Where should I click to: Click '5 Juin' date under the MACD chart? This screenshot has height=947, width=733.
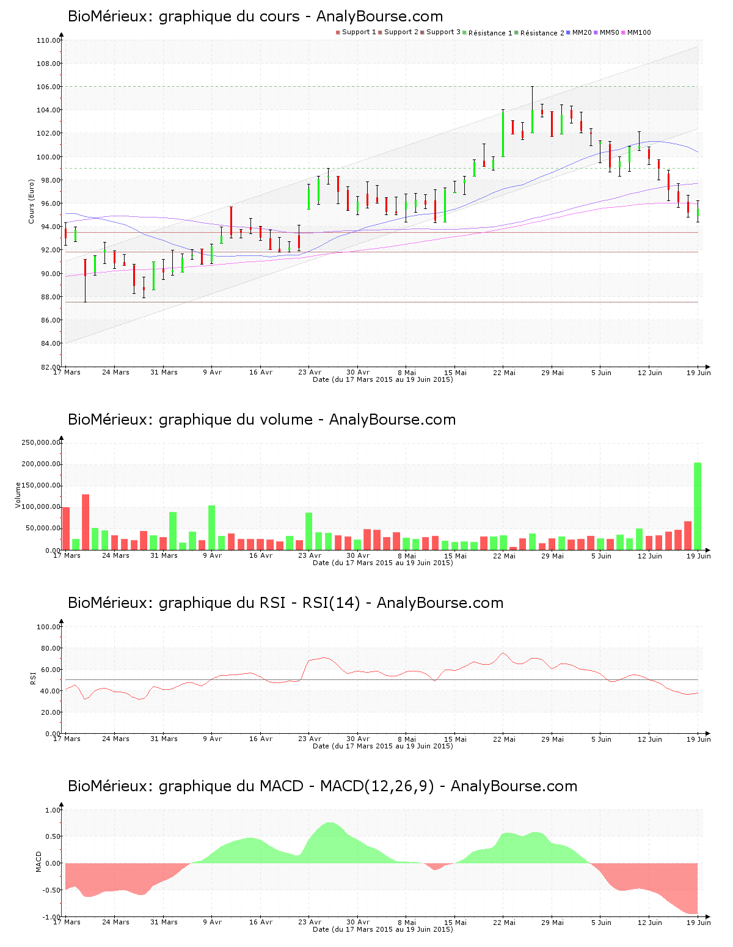tap(602, 922)
